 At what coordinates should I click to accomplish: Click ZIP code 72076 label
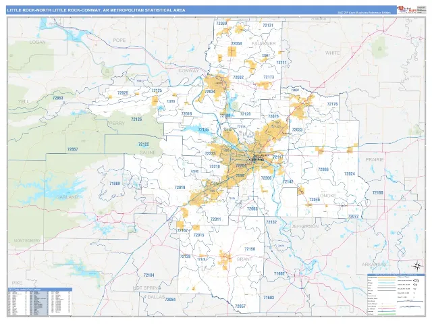(x=273, y=116)
